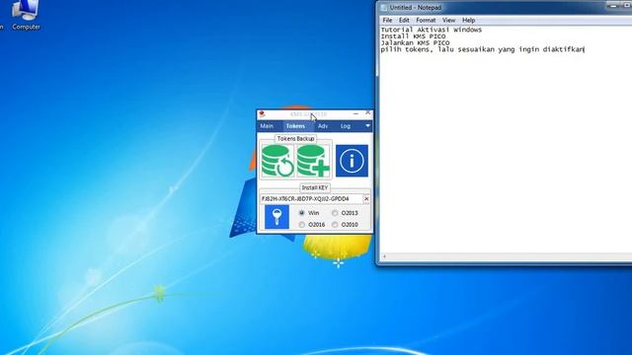This screenshot has width=632, height=355.
Task: Click the restore tokens backup database icon
Action: 277,161
